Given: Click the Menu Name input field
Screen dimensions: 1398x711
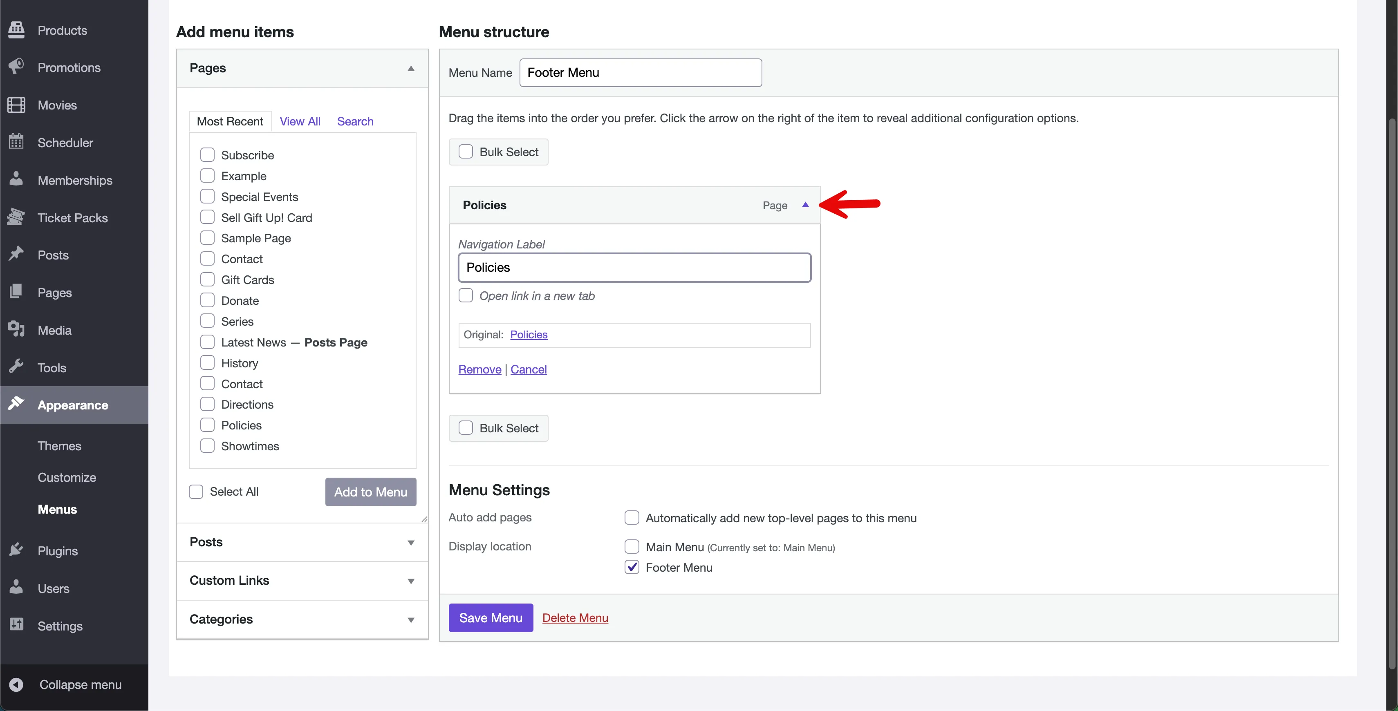Looking at the screenshot, I should pos(641,73).
